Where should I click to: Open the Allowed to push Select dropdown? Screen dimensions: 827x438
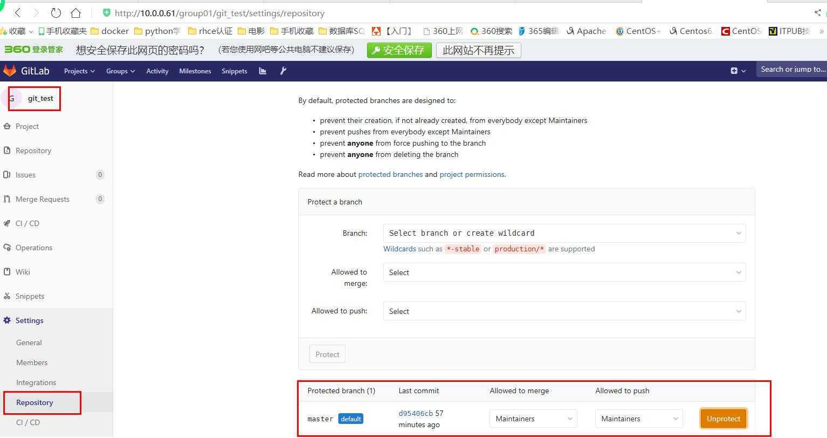(x=564, y=311)
